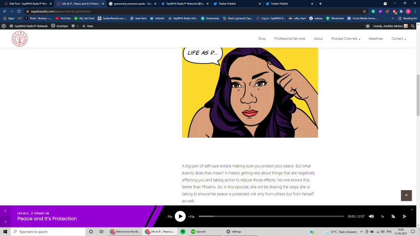Image resolution: width=420 pixels, height=236 pixels.
Task: Go to next episode in the player
Action: pos(5,222)
